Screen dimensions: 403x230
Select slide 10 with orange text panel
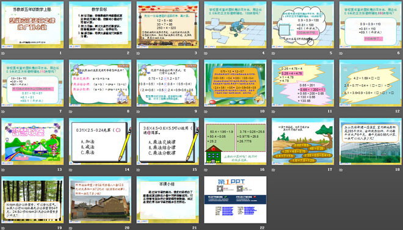coord(235,83)
